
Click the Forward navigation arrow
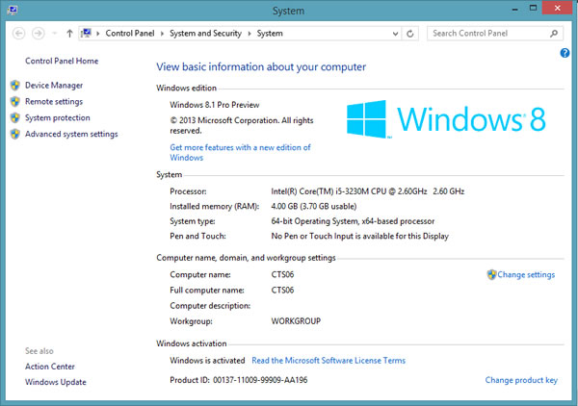39,33
